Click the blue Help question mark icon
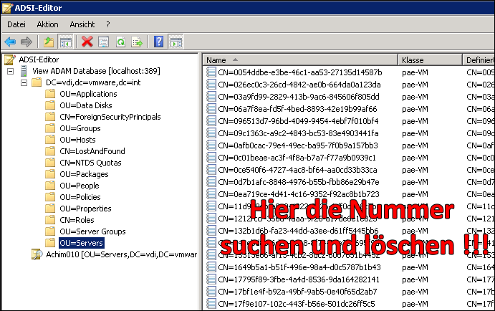Screen dimensions: 495x311 point(158,42)
